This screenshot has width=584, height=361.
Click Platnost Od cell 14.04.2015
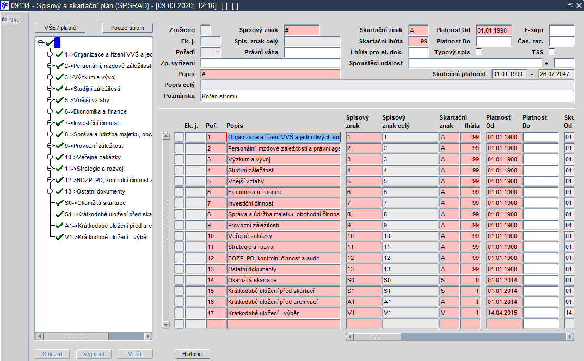504,313
